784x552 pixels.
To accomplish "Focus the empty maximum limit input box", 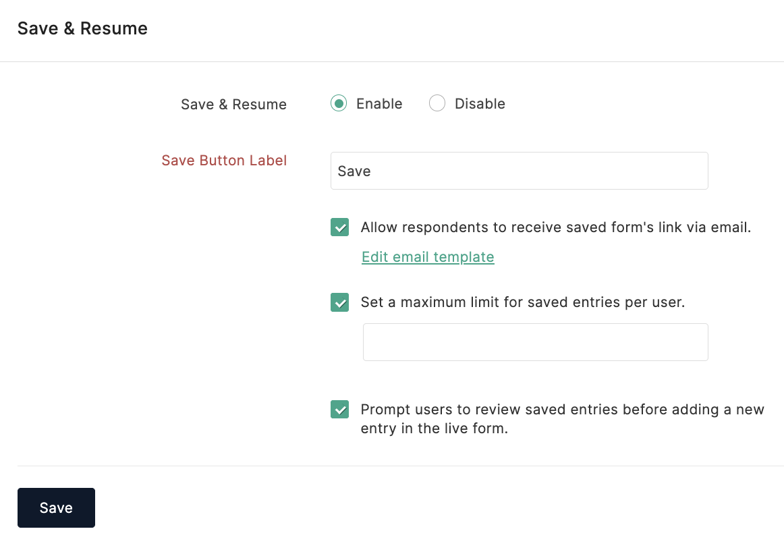I will 535,342.
